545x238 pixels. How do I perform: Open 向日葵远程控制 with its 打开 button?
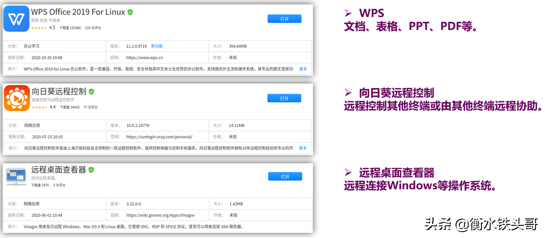click(284, 98)
